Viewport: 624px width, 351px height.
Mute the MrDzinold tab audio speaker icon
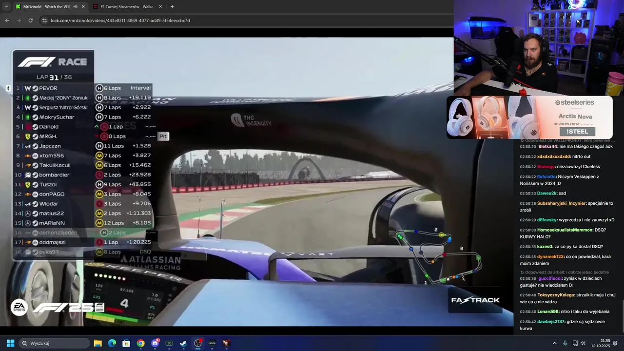tap(76, 7)
